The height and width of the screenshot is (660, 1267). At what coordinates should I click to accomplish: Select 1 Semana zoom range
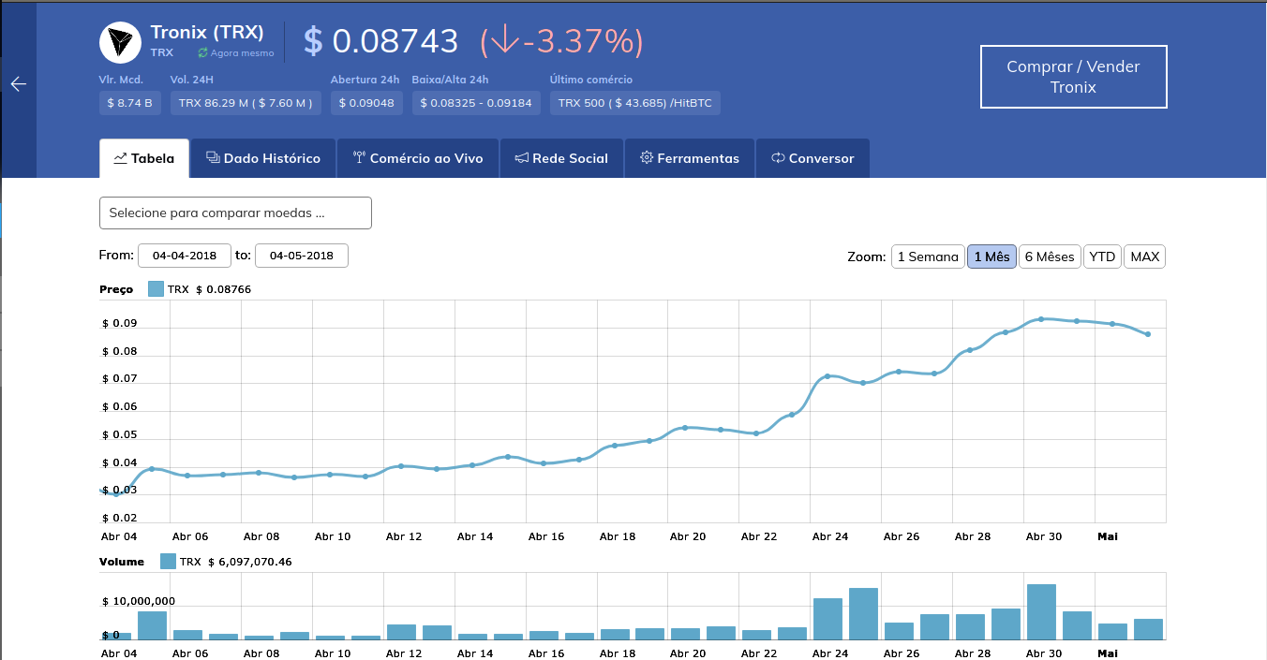point(928,257)
